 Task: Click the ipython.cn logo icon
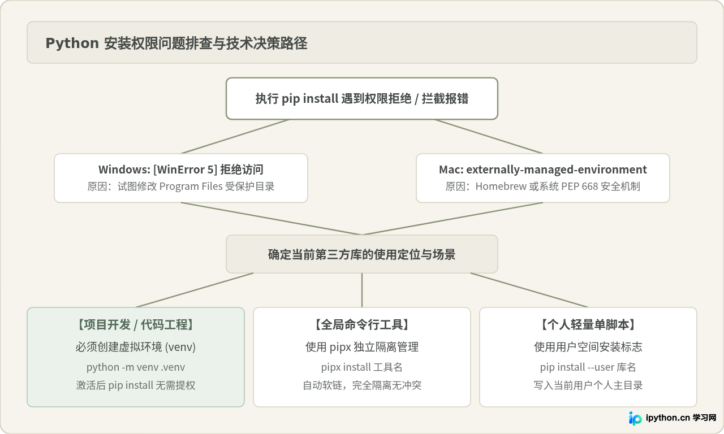(x=636, y=418)
